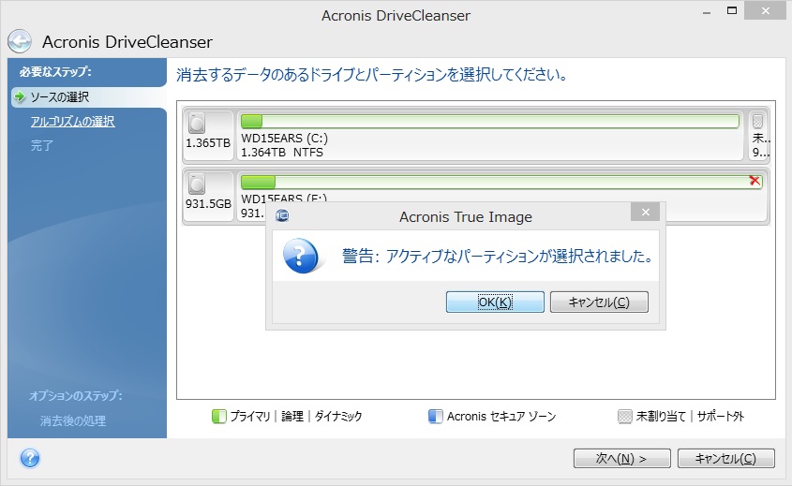The width and height of the screenshot is (792, 486).
Task: Click the bottom キャンセル(C) wizard button
Action: (725, 458)
